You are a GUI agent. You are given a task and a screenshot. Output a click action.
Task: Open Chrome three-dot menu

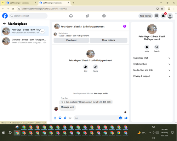click(x=174, y=9)
